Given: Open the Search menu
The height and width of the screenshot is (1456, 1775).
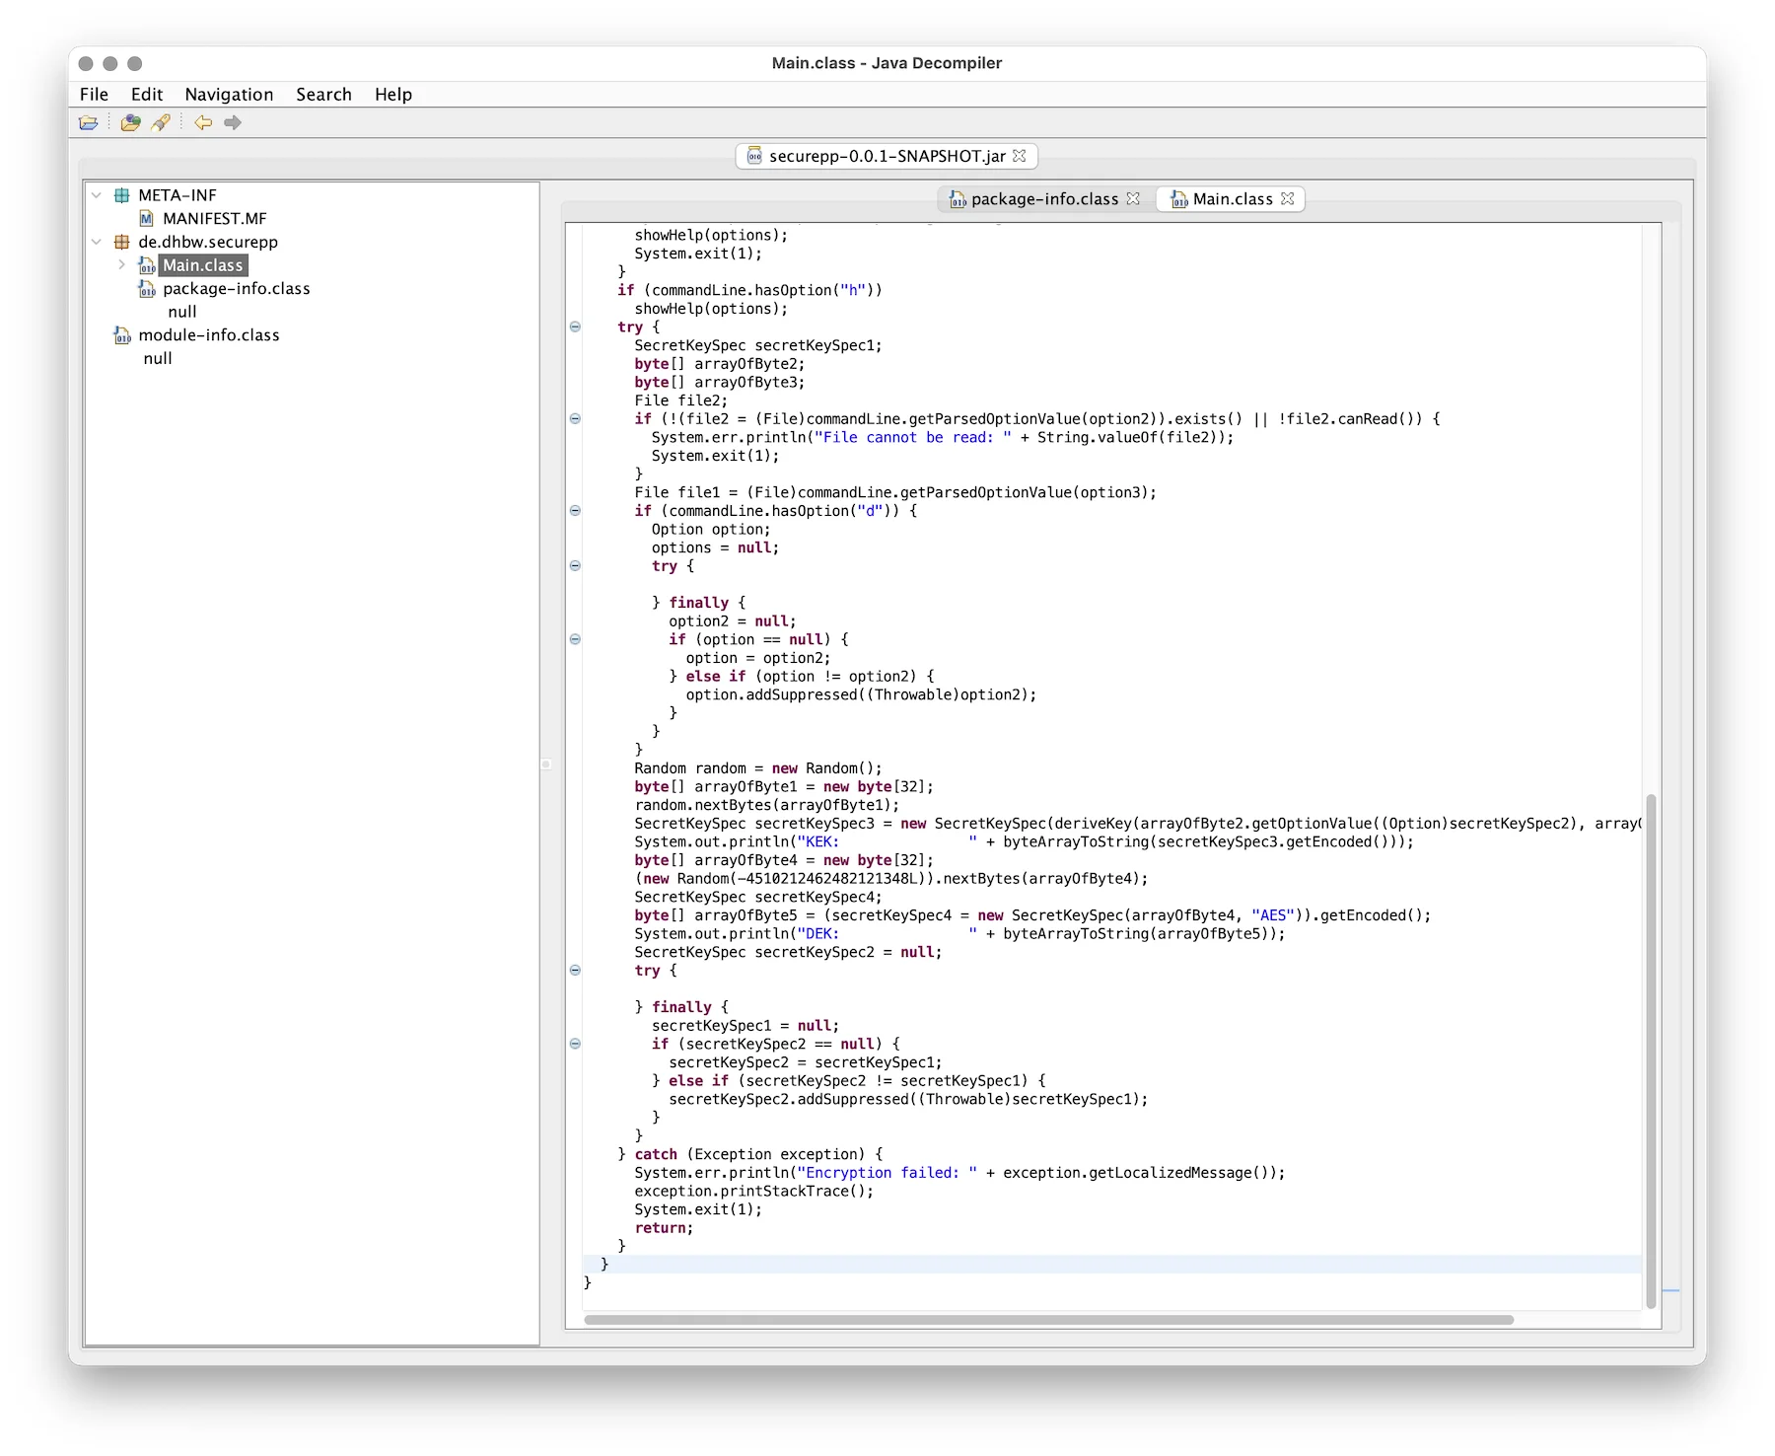Looking at the screenshot, I should tap(323, 95).
